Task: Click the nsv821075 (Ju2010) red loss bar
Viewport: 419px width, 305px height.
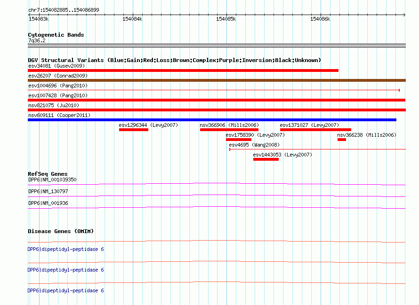Action: tap(217, 110)
